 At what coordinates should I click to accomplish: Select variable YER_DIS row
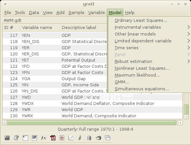55,54
